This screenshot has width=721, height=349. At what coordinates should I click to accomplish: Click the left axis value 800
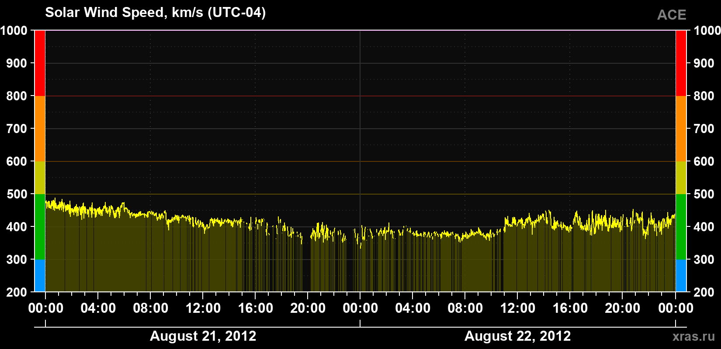(17, 96)
